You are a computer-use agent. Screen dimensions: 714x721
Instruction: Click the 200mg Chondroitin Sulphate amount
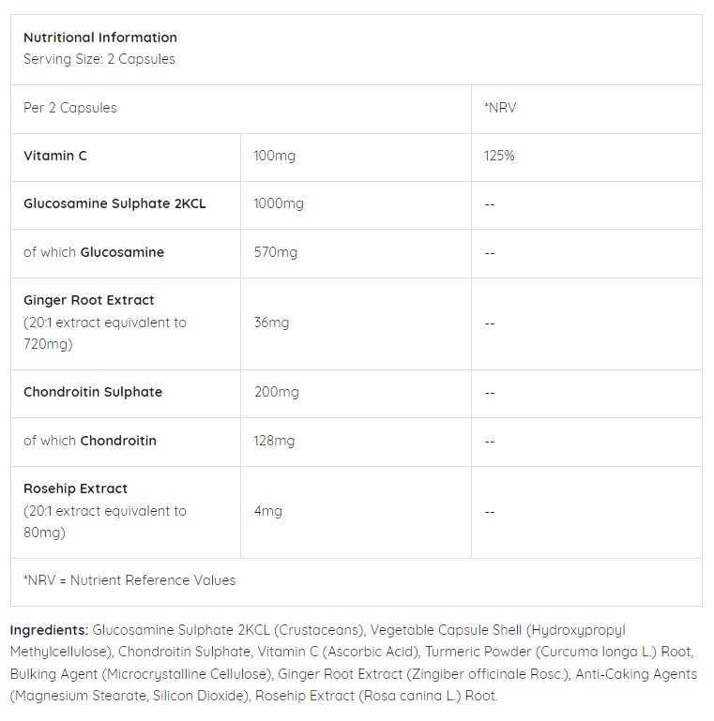pos(276,392)
